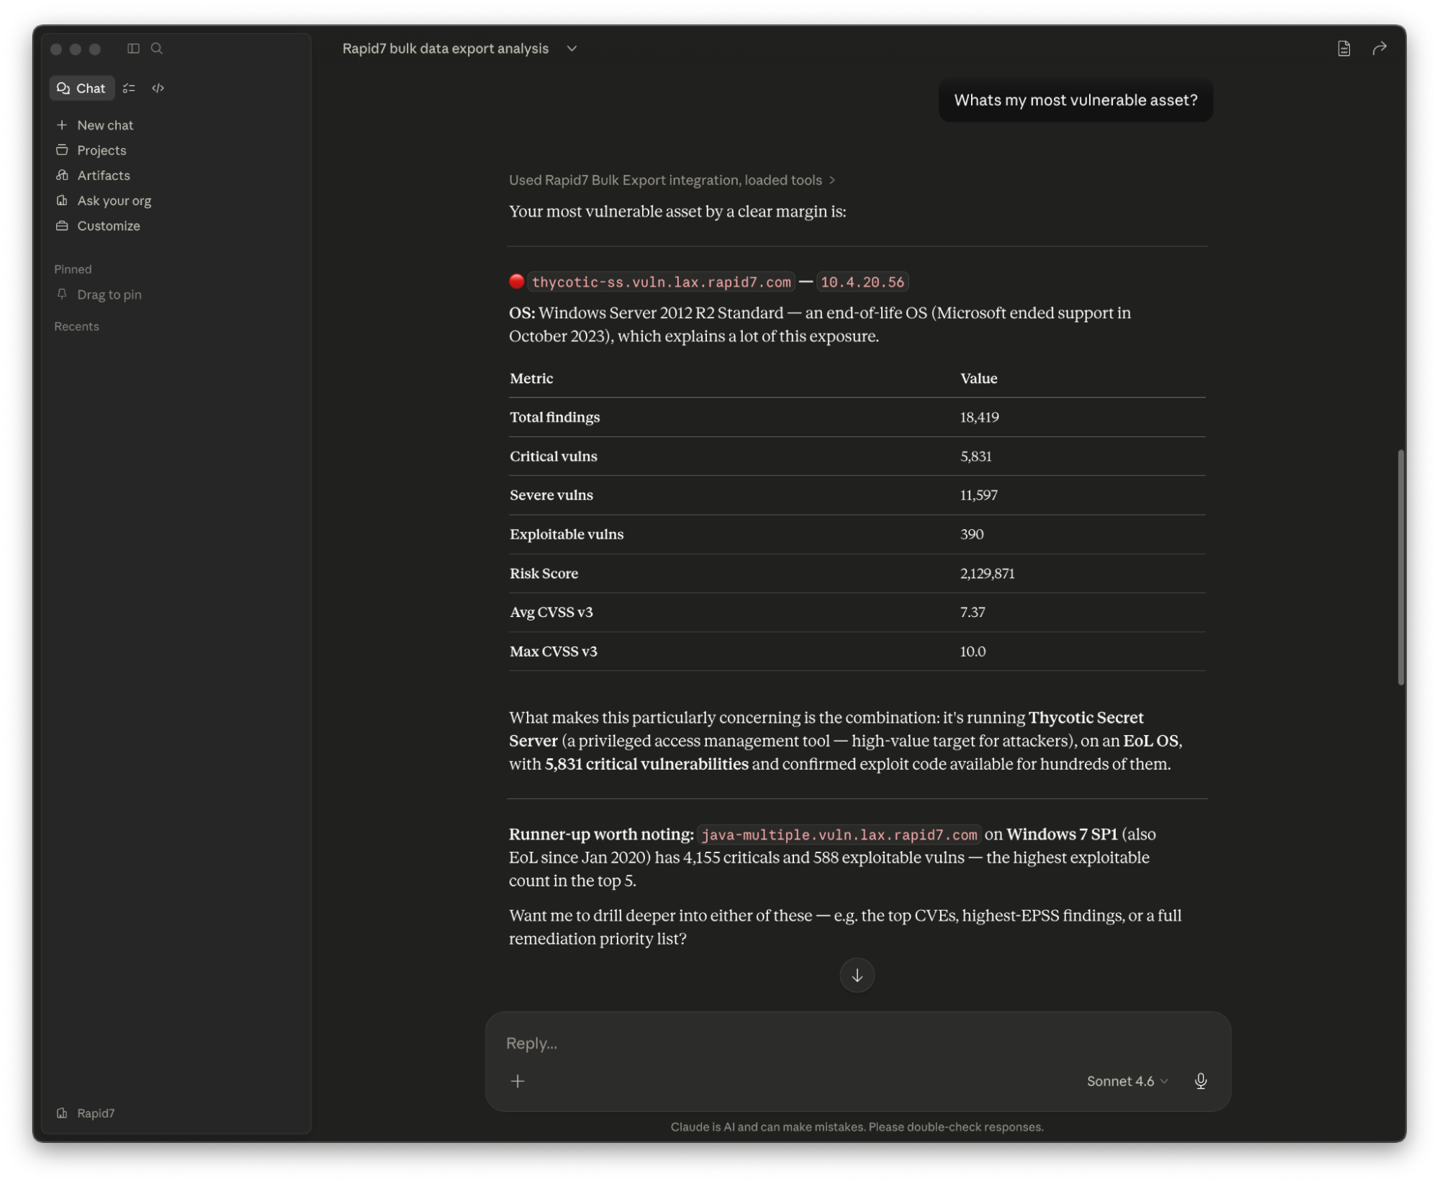This screenshot has width=1439, height=1183.
Task: Click the document artifact icon top right
Action: (x=1343, y=48)
